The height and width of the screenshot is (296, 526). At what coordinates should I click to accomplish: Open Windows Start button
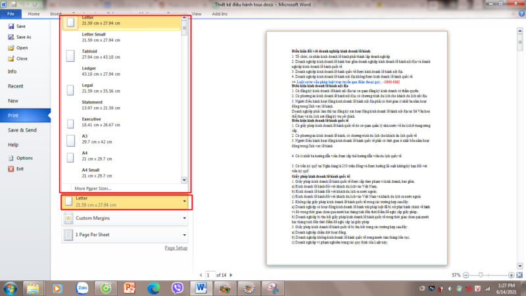pos(11,288)
